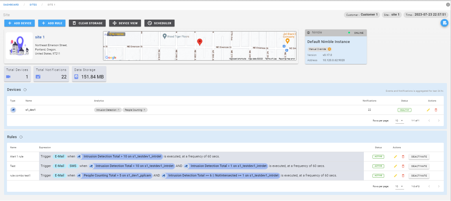The height and width of the screenshot is (201, 451).
Task: Open Devices rows per page dropdown
Action: [399, 121]
